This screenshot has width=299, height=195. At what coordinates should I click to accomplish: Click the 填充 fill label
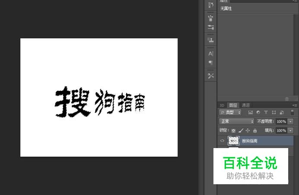pos(269,130)
